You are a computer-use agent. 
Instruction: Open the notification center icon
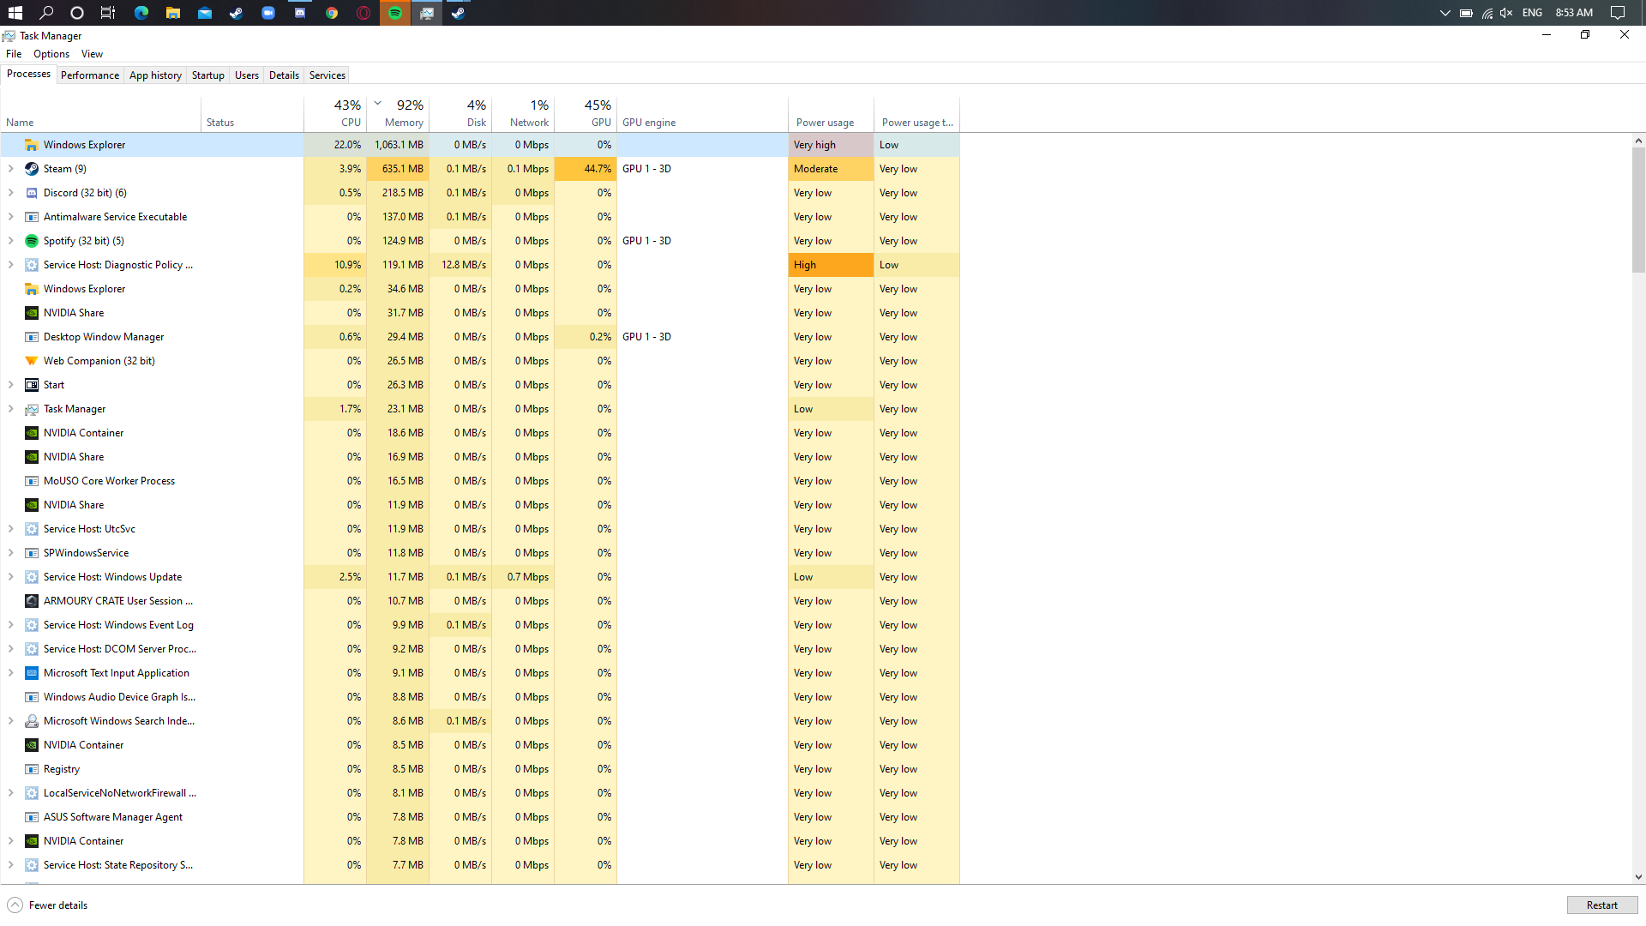point(1618,13)
